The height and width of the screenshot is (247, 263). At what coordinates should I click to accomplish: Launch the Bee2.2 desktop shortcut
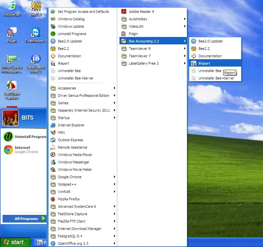coord(36,9)
